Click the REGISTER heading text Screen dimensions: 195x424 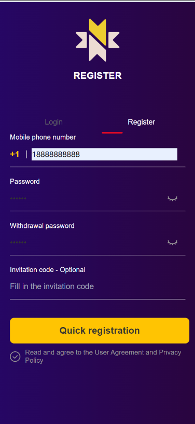[x=97, y=76]
